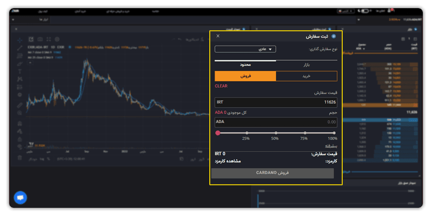Close the بازار market panel

tap(342, 29)
